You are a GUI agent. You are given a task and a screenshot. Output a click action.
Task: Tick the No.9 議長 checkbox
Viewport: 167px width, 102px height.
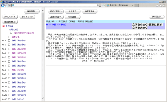point(9,74)
